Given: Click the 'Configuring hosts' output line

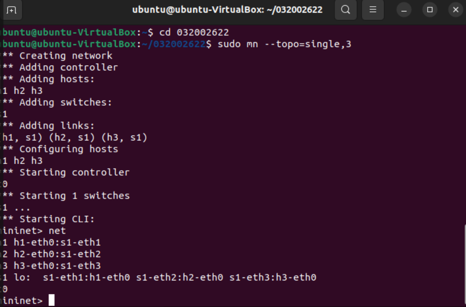Looking at the screenshot, I should (68, 149).
